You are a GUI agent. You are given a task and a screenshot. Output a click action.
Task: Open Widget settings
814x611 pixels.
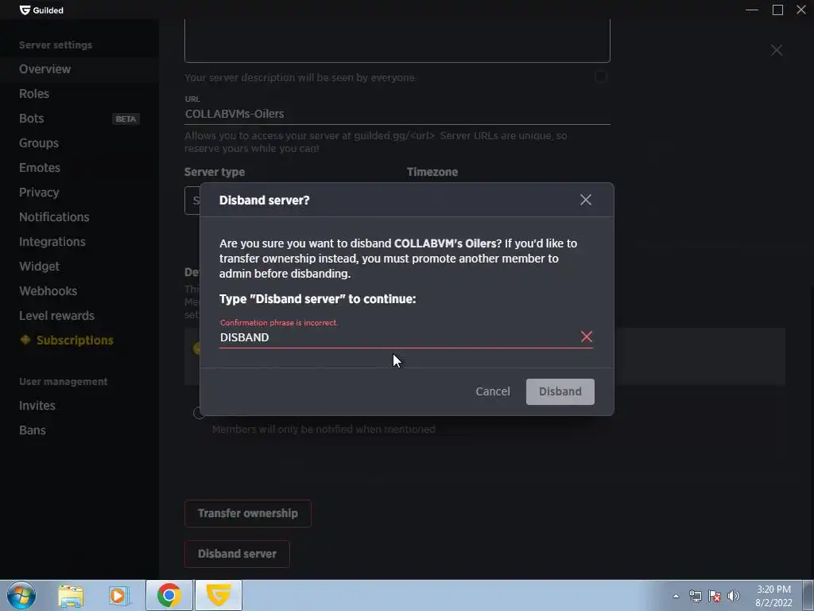pos(40,267)
